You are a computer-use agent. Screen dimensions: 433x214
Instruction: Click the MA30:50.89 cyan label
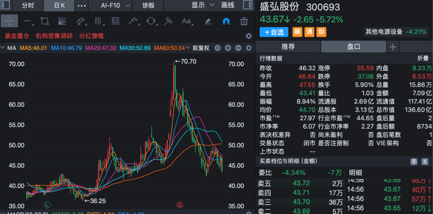[135, 48]
